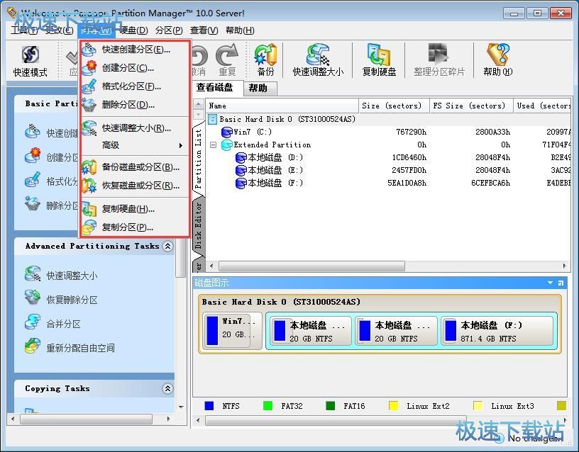Click 重新分配自由空间 task link
Viewport: 579px width, 452px height.
80,348
